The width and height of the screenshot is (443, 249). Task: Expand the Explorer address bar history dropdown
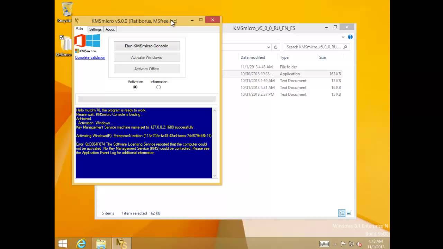click(x=269, y=47)
